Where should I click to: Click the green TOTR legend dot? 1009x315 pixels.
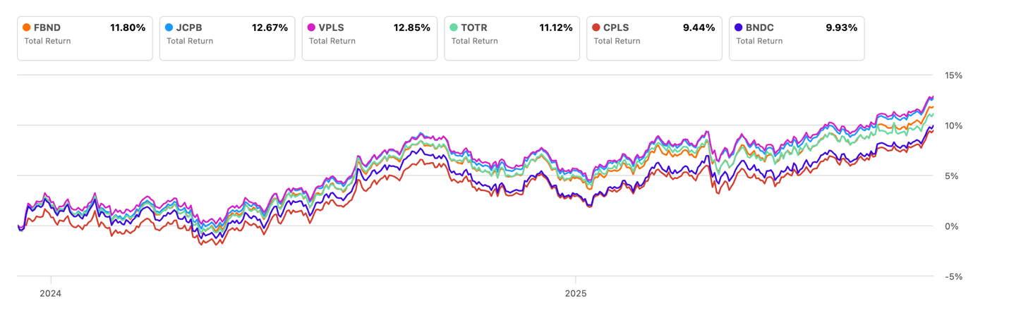pos(454,27)
